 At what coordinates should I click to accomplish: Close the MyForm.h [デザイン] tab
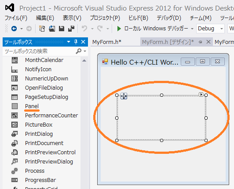tap(208, 42)
